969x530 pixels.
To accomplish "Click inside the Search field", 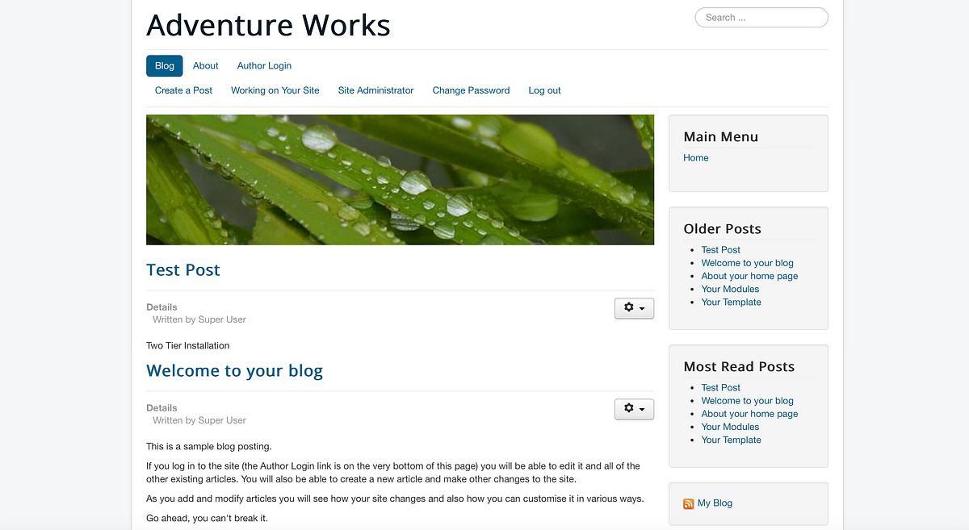I will click(760, 17).
